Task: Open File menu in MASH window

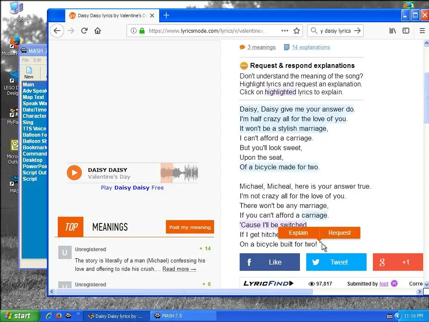Action: pos(25,60)
